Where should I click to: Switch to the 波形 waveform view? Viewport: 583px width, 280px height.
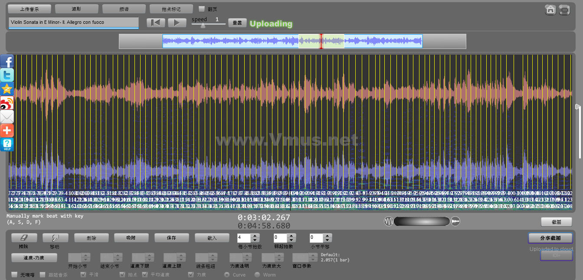tap(77, 9)
